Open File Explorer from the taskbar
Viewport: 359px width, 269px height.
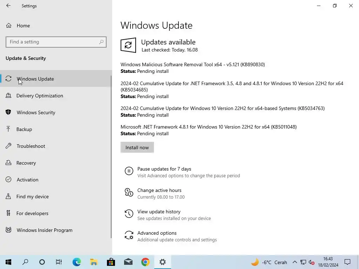[x=94, y=262]
